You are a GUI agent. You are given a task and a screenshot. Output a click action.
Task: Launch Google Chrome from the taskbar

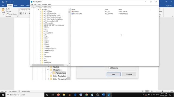point(86,95)
